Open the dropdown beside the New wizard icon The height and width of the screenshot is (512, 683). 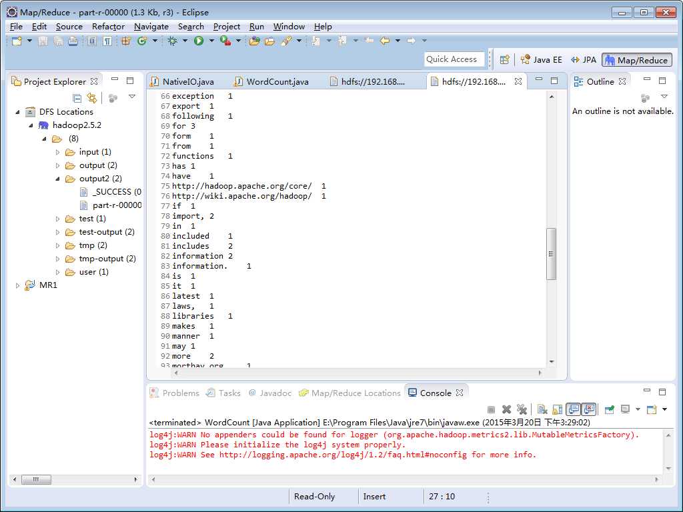click(29, 41)
